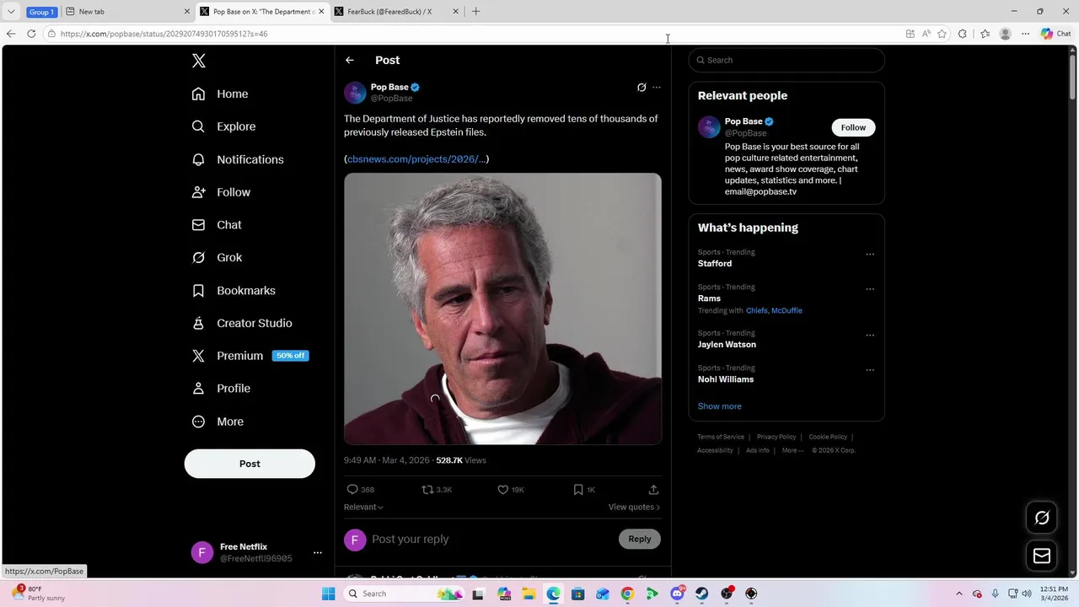The width and height of the screenshot is (1079, 607).
Task: Go back using the Post header arrow
Action: click(x=350, y=60)
